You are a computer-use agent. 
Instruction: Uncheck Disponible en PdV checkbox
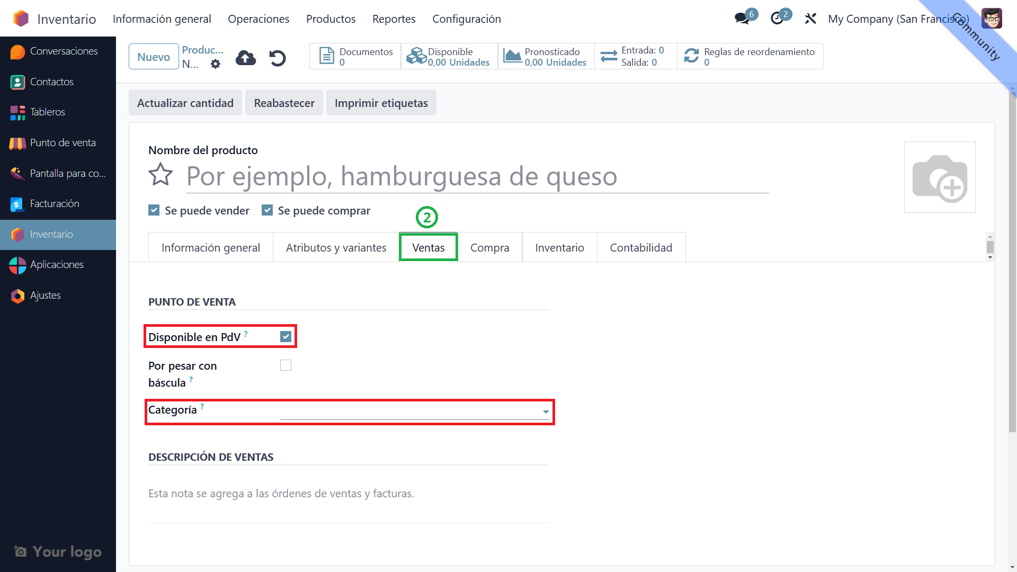click(286, 337)
